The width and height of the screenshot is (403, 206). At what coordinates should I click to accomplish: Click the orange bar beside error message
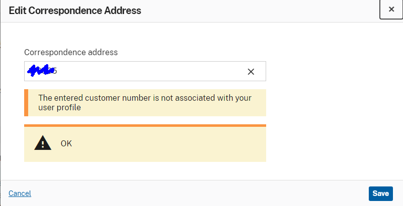(26, 103)
